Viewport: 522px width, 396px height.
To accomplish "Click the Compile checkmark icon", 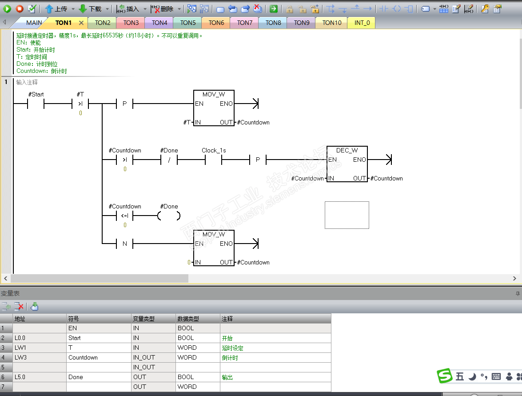I will click(x=32, y=9).
